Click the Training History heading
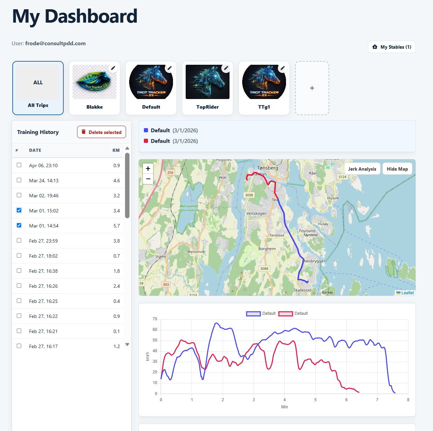Viewport: 433px width, 431px height. (38, 132)
